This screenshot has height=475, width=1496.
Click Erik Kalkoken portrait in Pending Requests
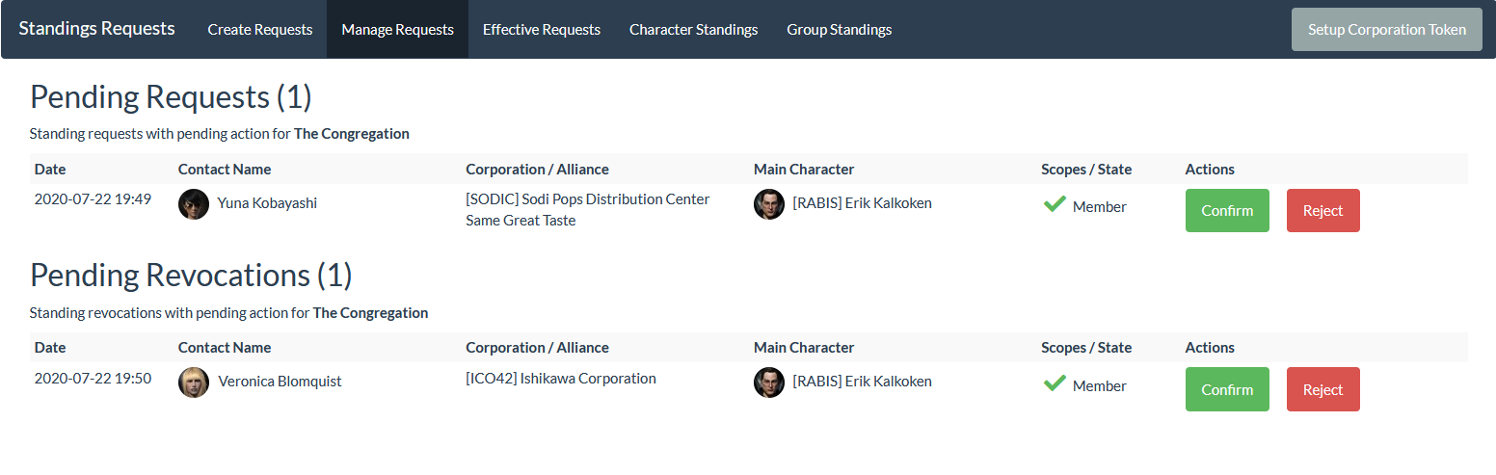pos(769,204)
